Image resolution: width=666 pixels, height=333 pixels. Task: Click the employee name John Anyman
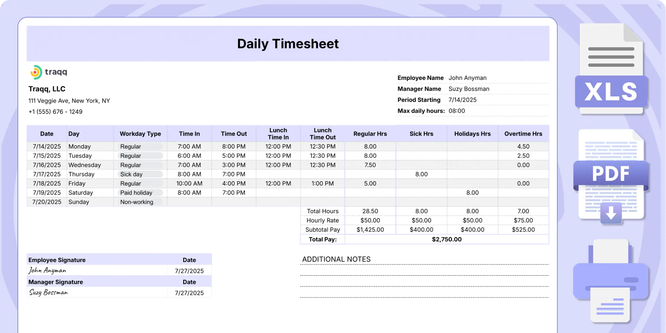(467, 78)
